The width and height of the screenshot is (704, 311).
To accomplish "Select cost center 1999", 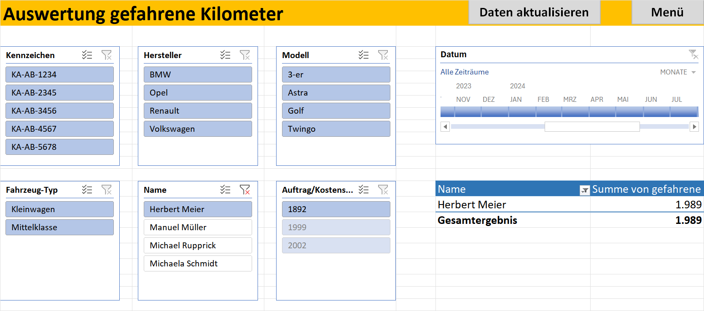I will (336, 227).
